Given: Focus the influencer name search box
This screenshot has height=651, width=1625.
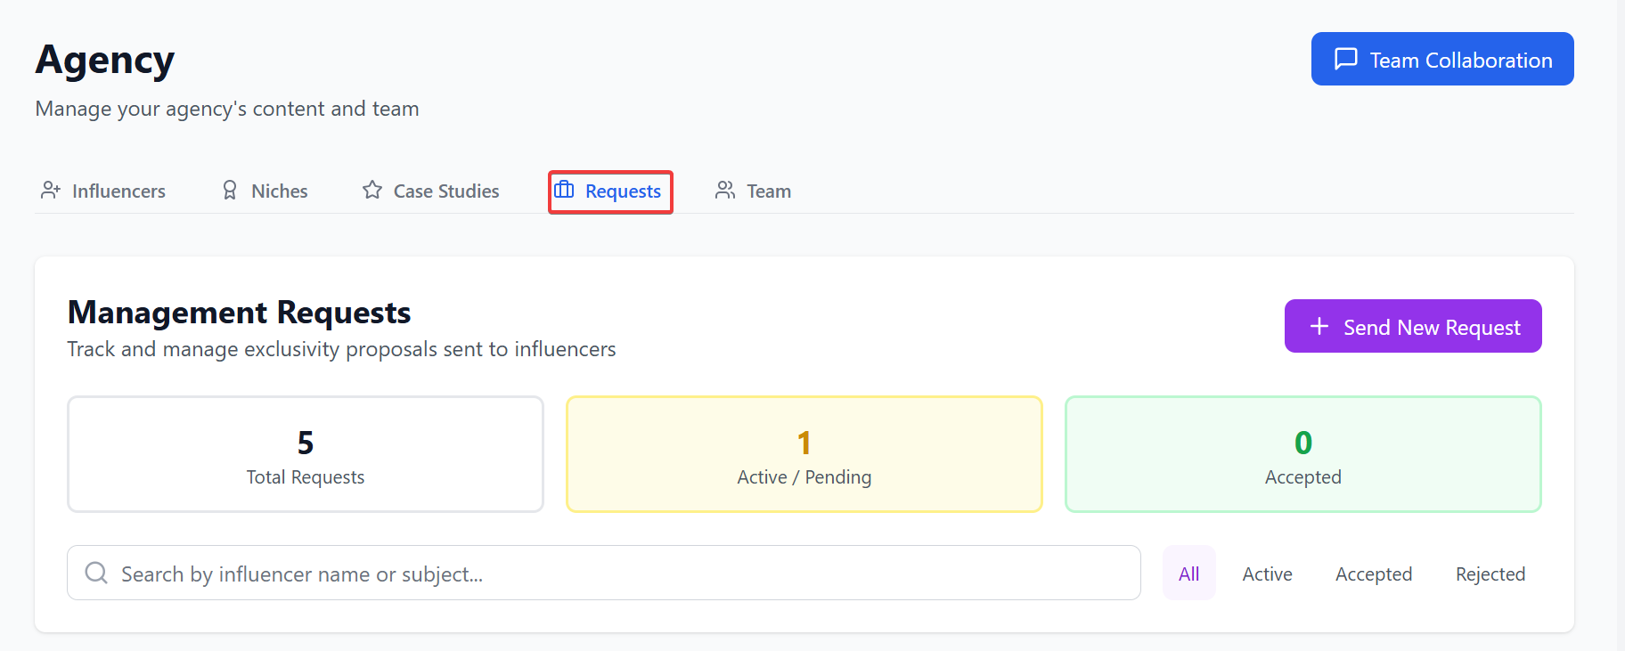Looking at the screenshot, I should (604, 573).
